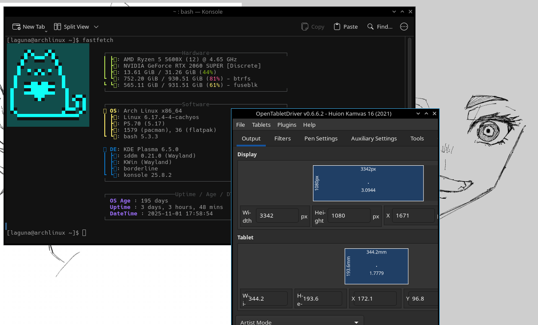Maximize the OpenTabletDriver window
The height and width of the screenshot is (325, 538).
tap(426, 113)
